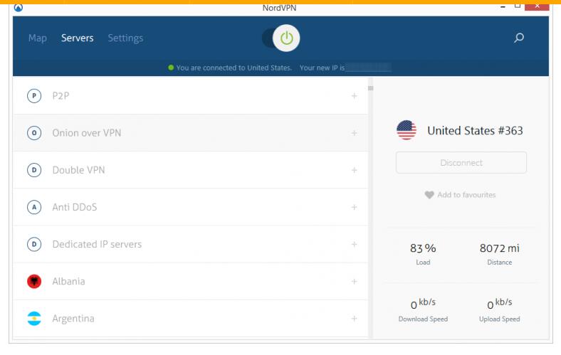561x355 pixels.
Task: Click the Double VPN circle icon
Action: (34, 170)
